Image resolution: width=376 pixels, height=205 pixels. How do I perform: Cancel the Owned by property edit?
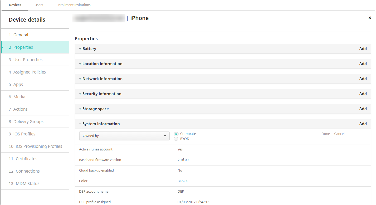(x=339, y=134)
